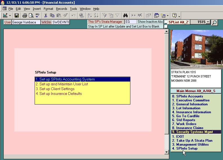
Task: Select Set up and Maintain User List
Action: (62, 84)
